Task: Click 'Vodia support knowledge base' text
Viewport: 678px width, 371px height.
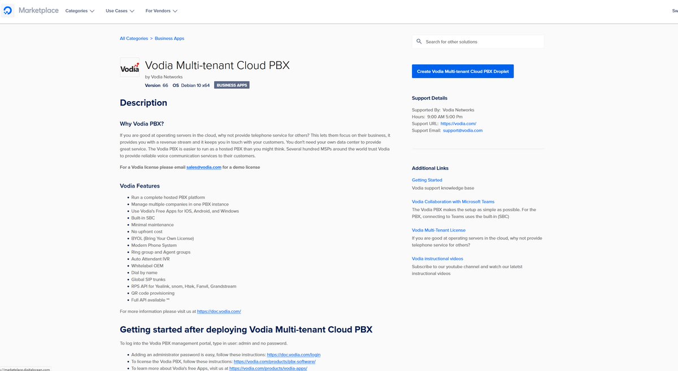Action: (x=443, y=188)
